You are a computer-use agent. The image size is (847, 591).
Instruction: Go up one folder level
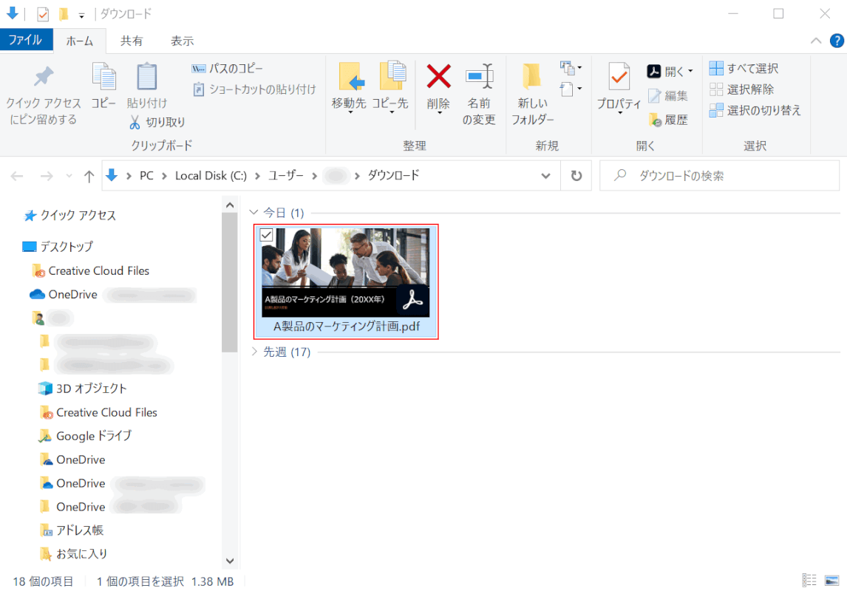coord(89,176)
